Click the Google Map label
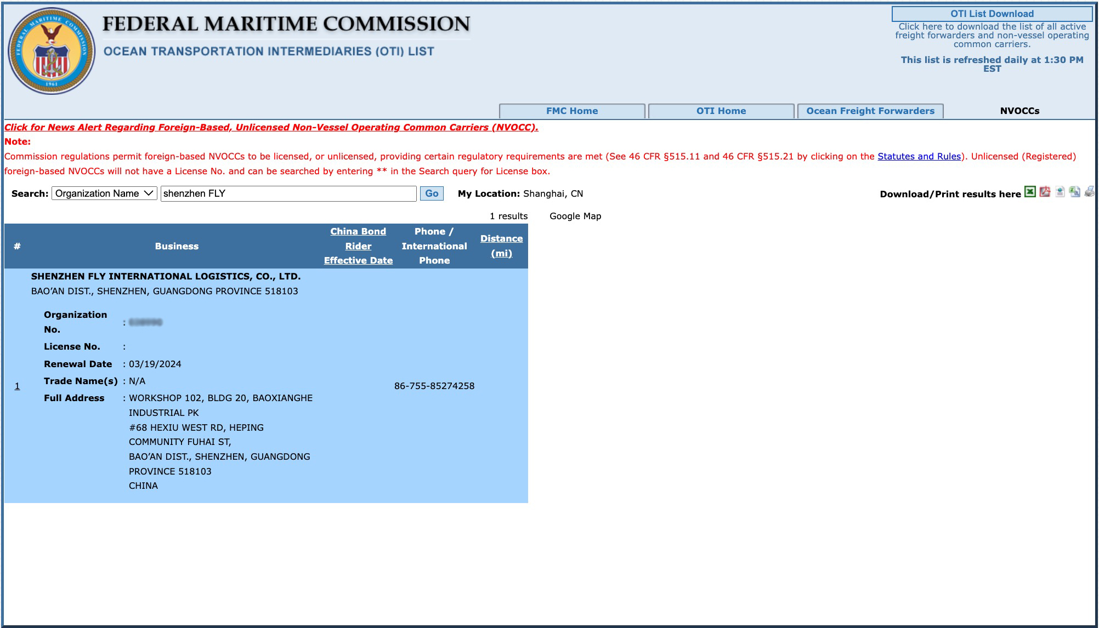The height and width of the screenshot is (628, 1099). tap(575, 216)
